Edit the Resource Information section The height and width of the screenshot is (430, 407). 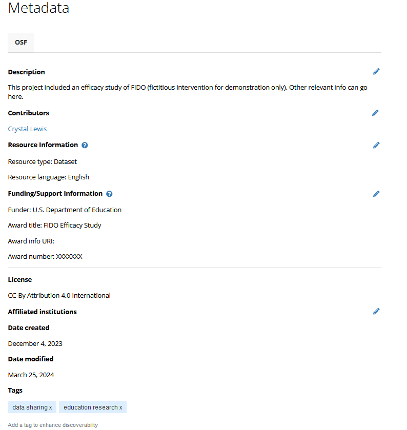376,145
